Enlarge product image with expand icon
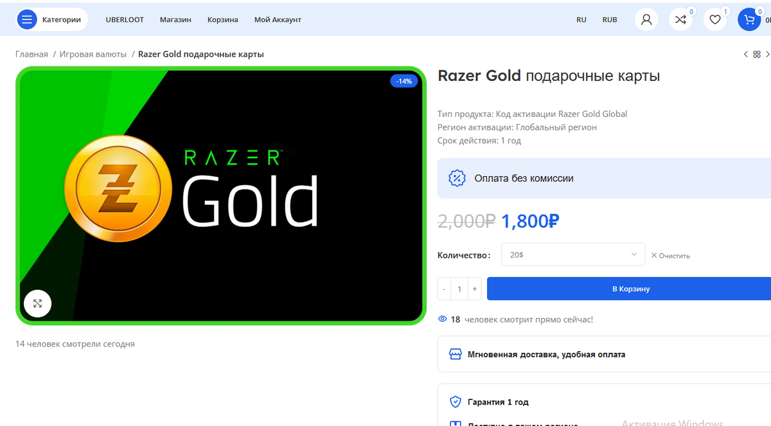771x426 pixels. coord(37,303)
